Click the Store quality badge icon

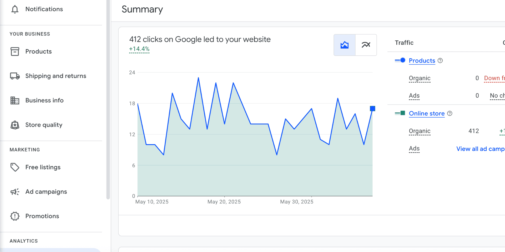pyautogui.click(x=15, y=125)
